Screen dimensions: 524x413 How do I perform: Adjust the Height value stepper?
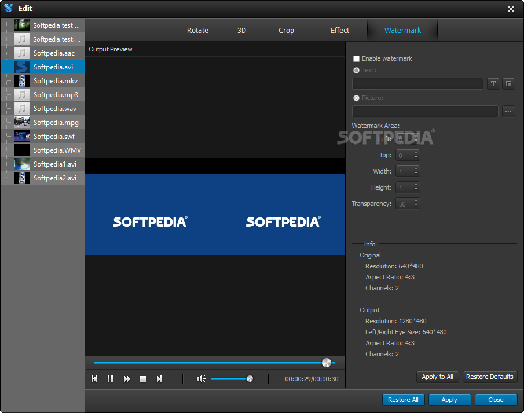pos(416,187)
